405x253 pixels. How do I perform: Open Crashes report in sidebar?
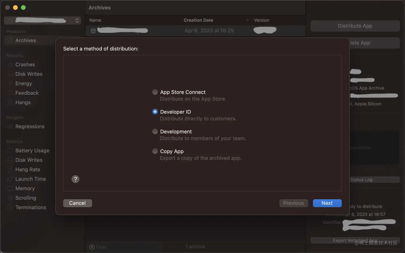coord(25,64)
